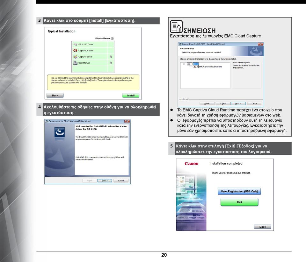Click Back in Installation completed dialog
This screenshot has width=306, height=262.
point(262,227)
